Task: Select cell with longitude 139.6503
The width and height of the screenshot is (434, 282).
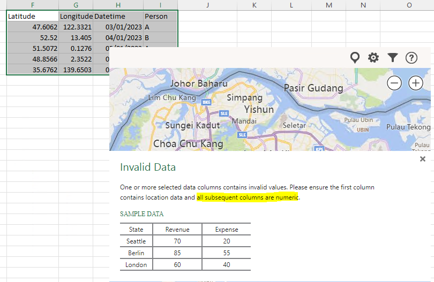Action: pyautogui.click(x=76, y=70)
